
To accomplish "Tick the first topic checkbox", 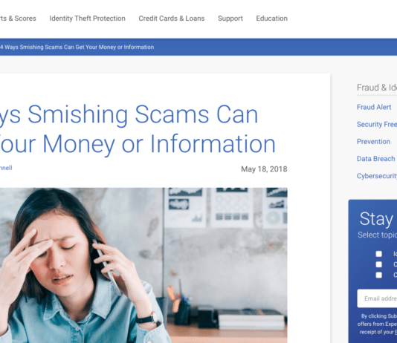I will click(378, 254).
